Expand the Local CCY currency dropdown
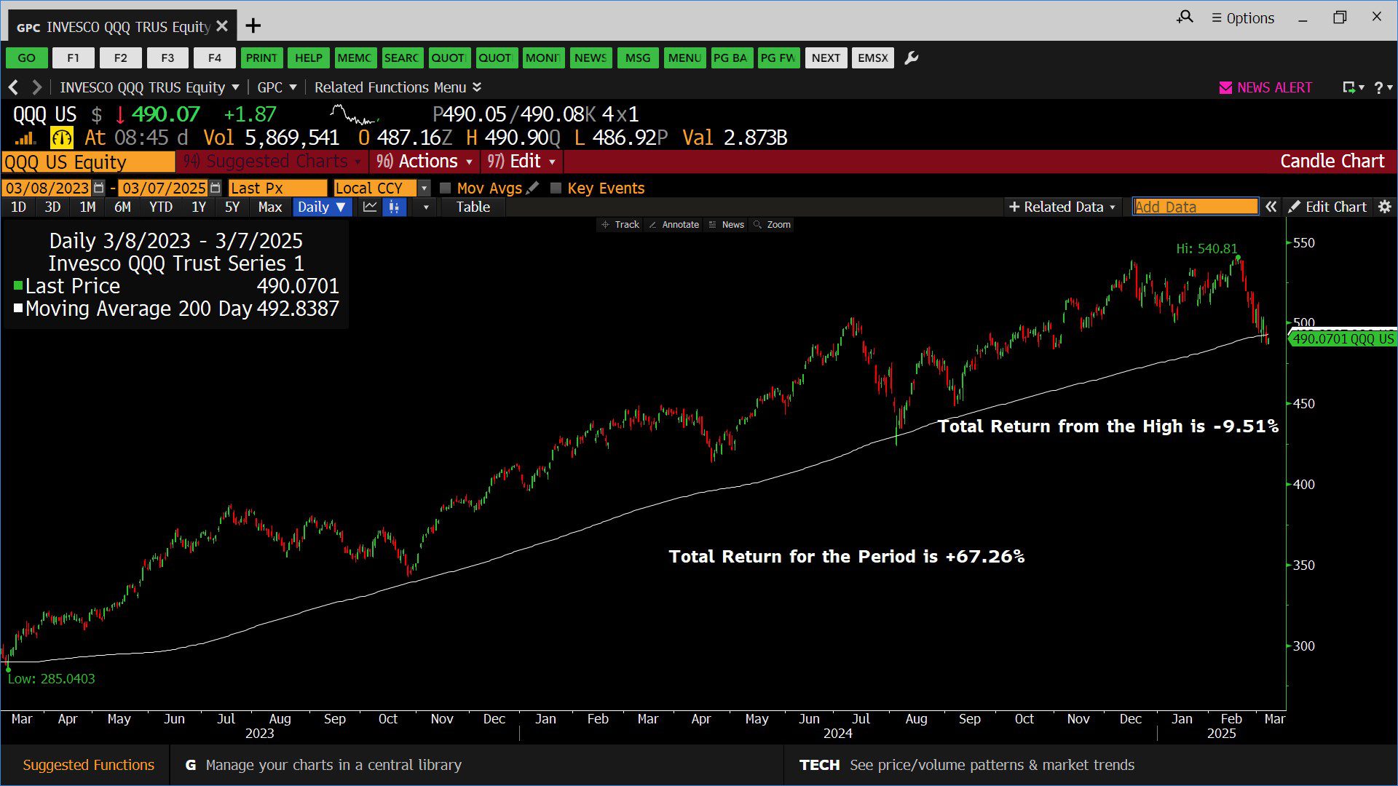The width and height of the screenshot is (1398, 786). [424, 188]
